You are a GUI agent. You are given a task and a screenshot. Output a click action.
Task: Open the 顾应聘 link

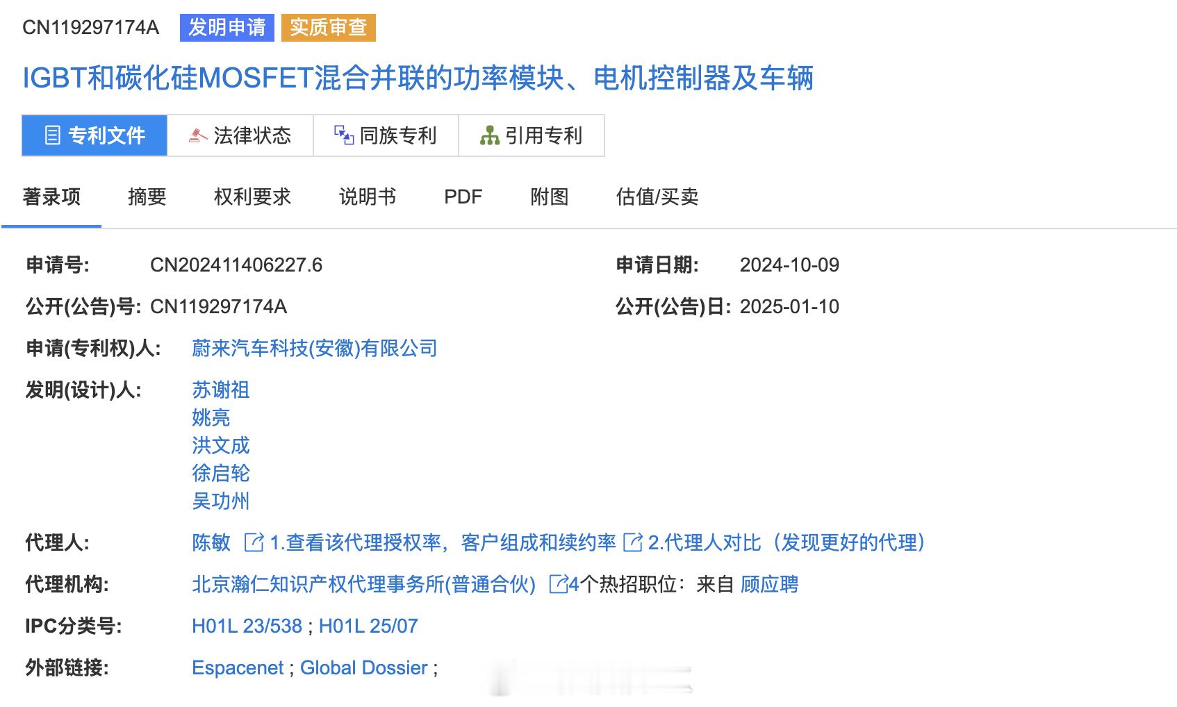point(769,584)
